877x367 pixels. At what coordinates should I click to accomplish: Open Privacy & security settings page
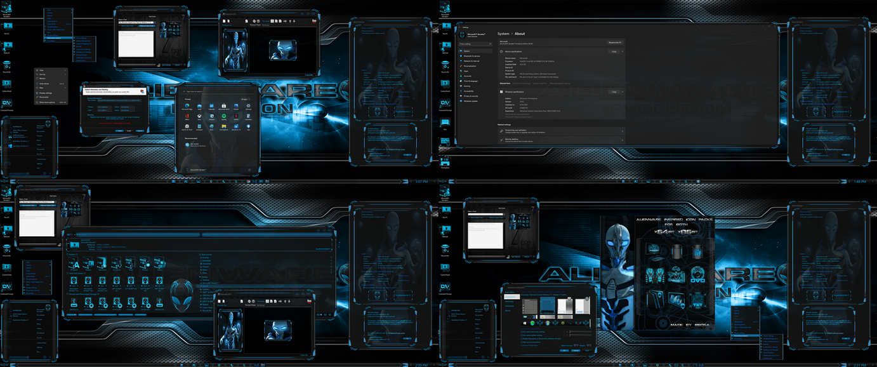click(x=475, y=96)
